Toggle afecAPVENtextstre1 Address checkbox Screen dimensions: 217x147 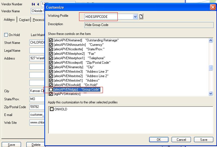tap(51, 81)
